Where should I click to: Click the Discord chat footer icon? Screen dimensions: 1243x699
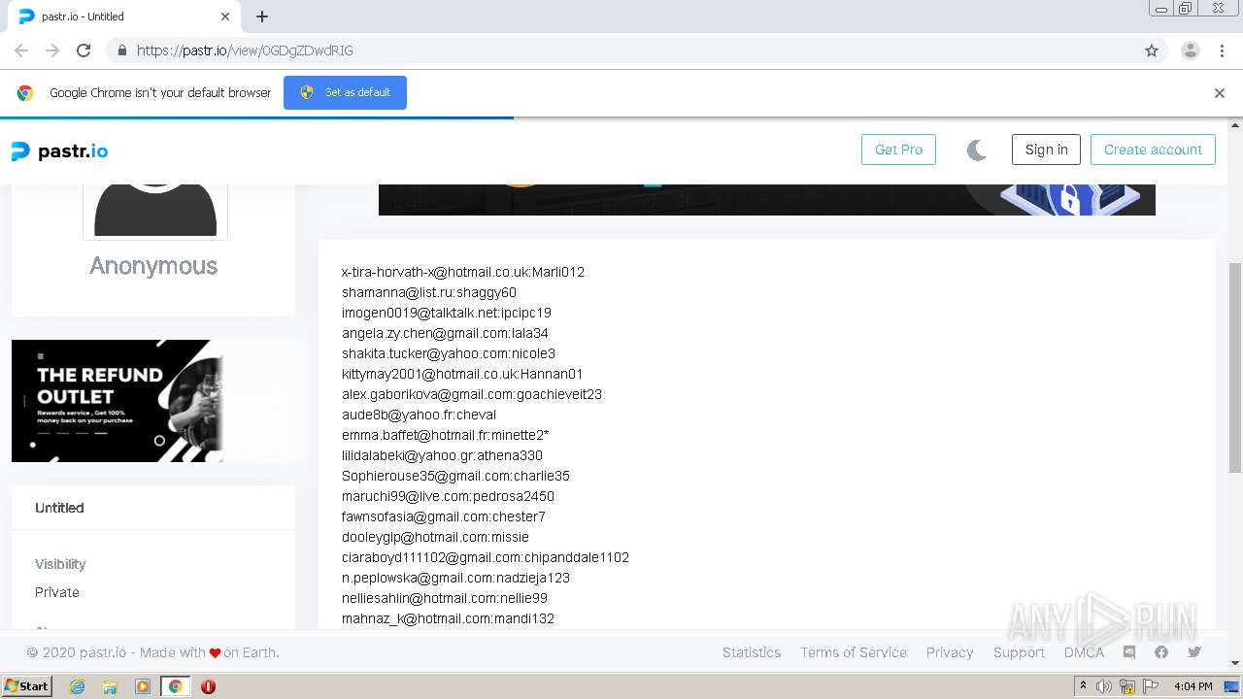[x=1129, y=652]
